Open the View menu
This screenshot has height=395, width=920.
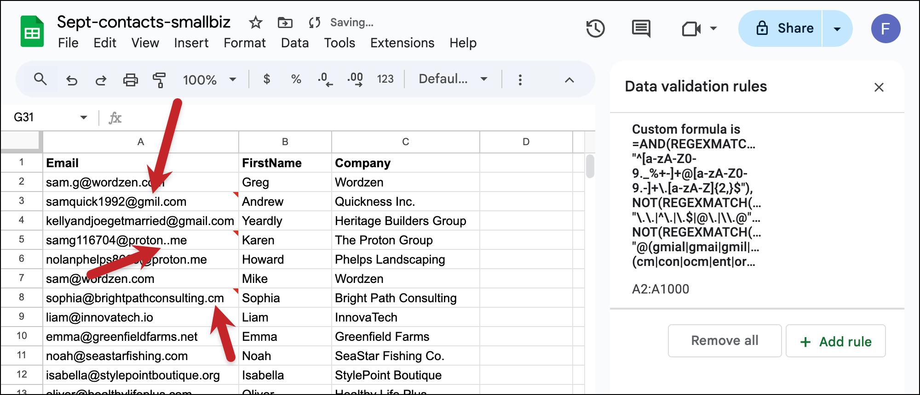pyautogui.click(x=145, y=43)
